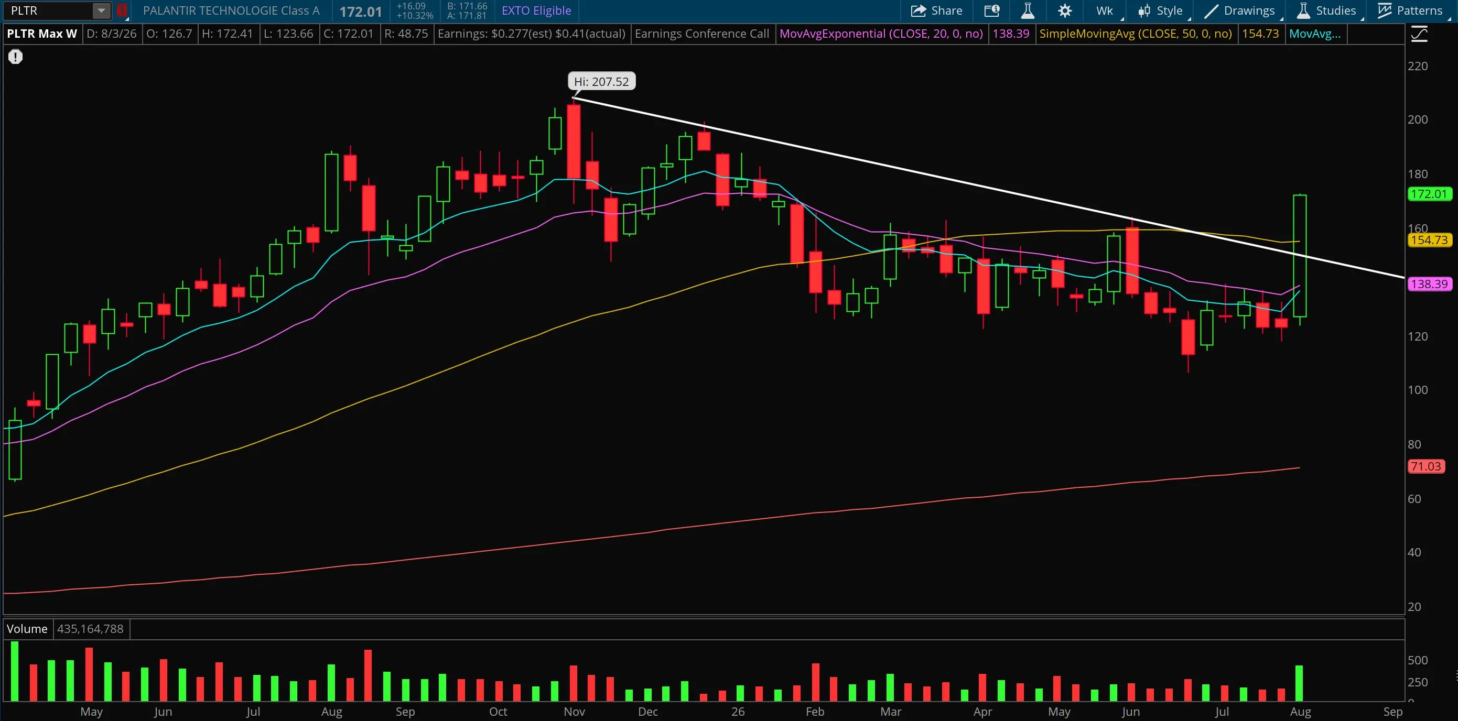Click the 138.39 value in the study header

[x=1011, y=34]
